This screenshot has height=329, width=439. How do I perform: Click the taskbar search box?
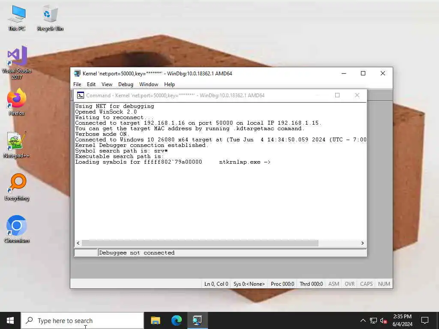[82, 320]
